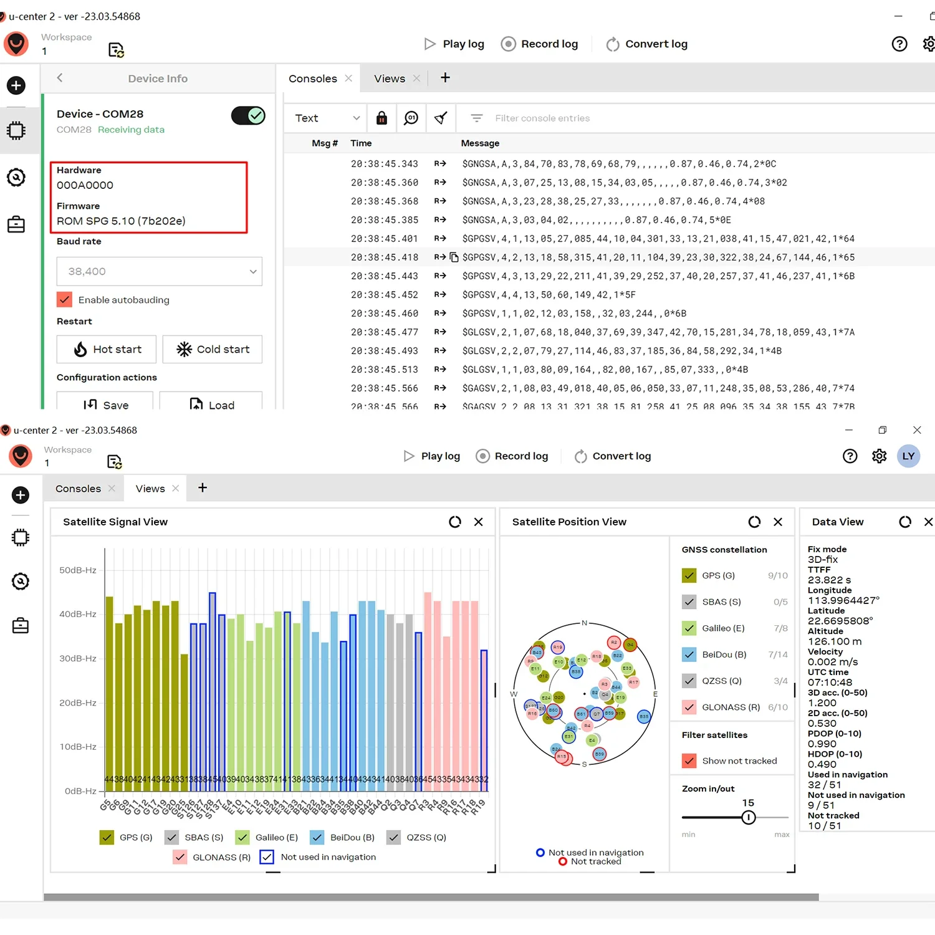The width and height of the screenshot is (935, 935).
Task: Refresh the Satellite Signal View panel
Action: tap(455, 522)
